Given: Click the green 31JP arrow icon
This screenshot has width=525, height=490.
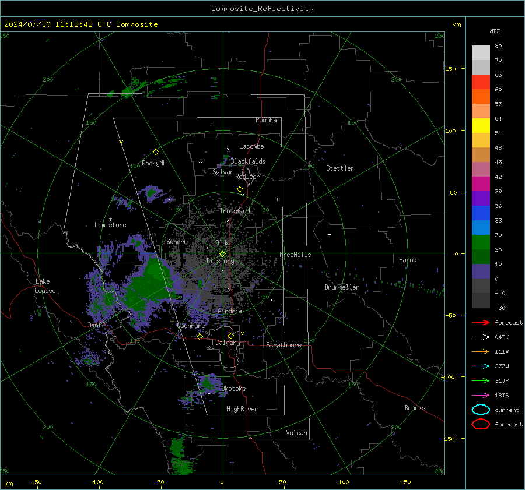Looking at the screenshot, I should (481, 380).
